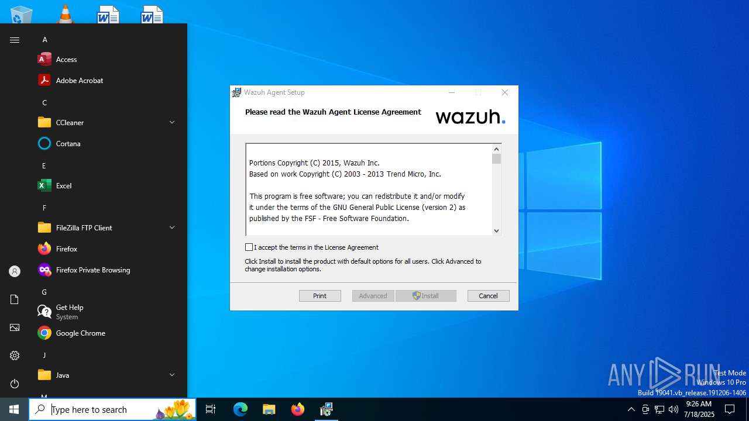Open Settings gear in Start sidebar
Viewport: 749px width, 421px height.
pyautogui.click(x=15, y=356)
